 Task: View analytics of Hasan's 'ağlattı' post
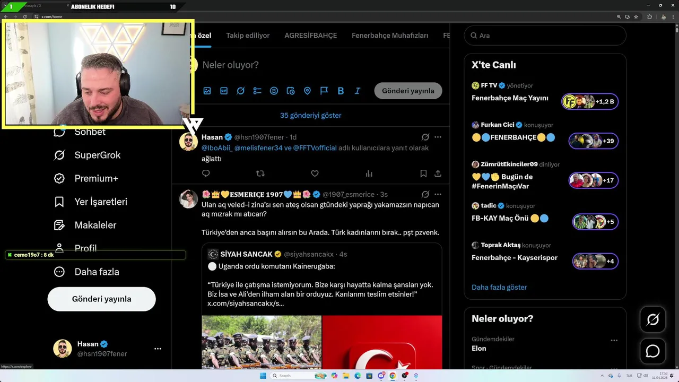point(369,173)
